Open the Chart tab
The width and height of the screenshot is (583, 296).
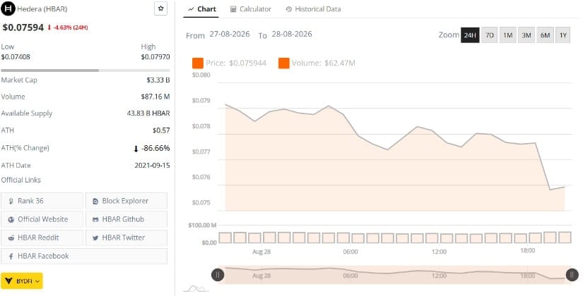(202, 9)
